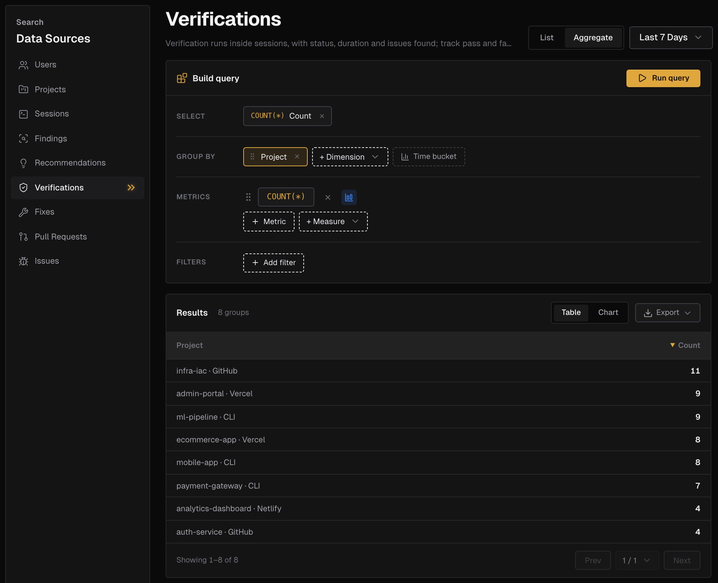Viewport: 718px width, 583px height.
Task: Click the Verifications shield icon
Action: coord(23,187)
